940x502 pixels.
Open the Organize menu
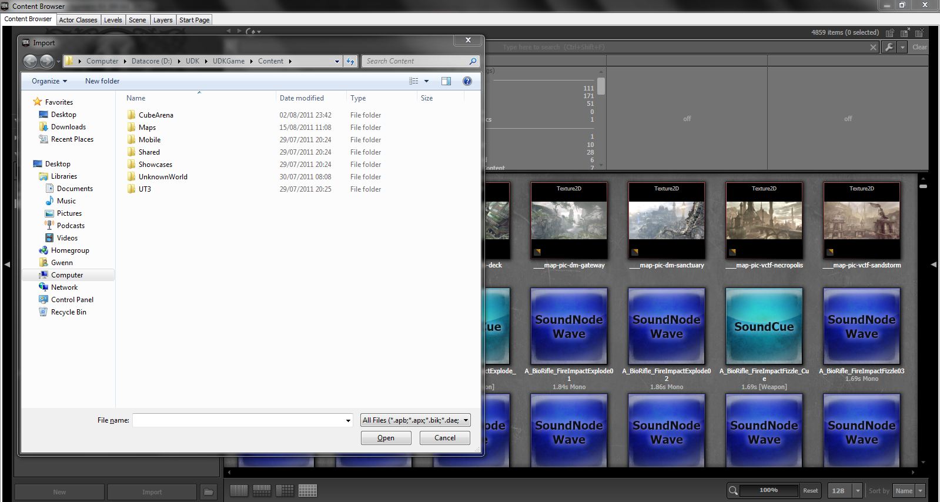coord(49,81)
